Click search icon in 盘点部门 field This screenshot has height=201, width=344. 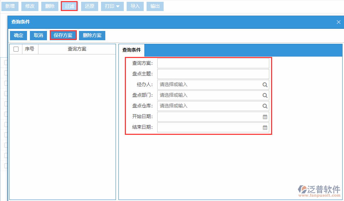coord(265,95)
